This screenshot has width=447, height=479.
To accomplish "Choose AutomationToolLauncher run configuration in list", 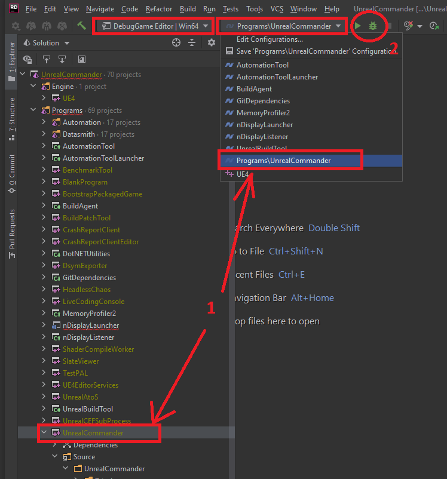I will point(311,77).
